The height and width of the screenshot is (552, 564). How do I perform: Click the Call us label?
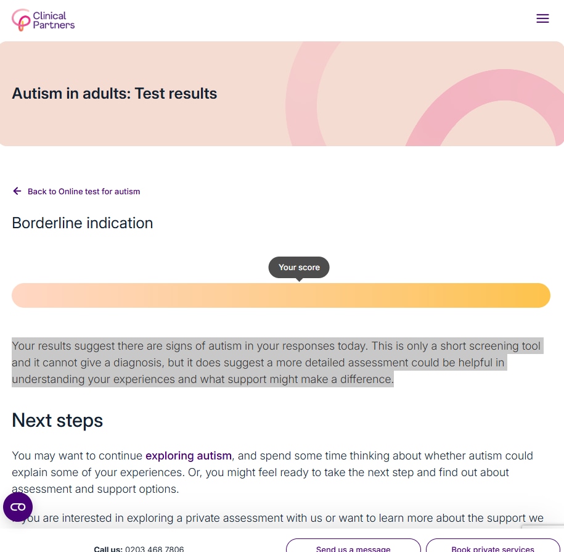tap(108, 548)
